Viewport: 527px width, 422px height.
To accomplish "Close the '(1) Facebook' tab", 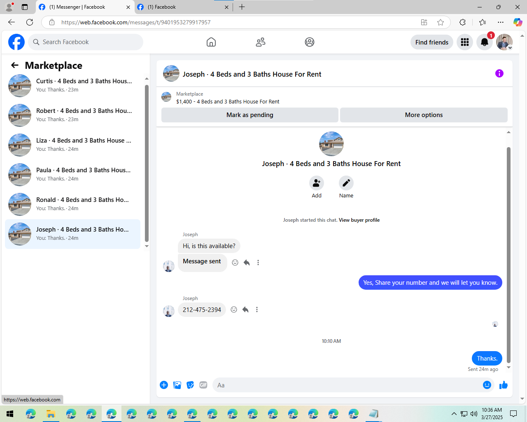I will click(x=227, y=7).
